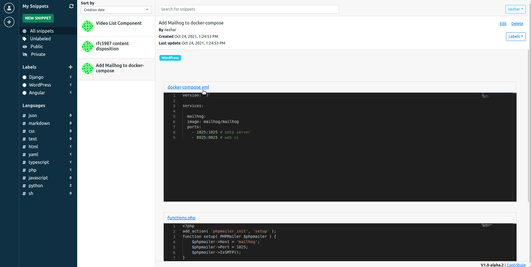The height and width of the screenshot is (267, 531).
Task: Click the hash icon beside typescript
Action: (x=24, y=162)
